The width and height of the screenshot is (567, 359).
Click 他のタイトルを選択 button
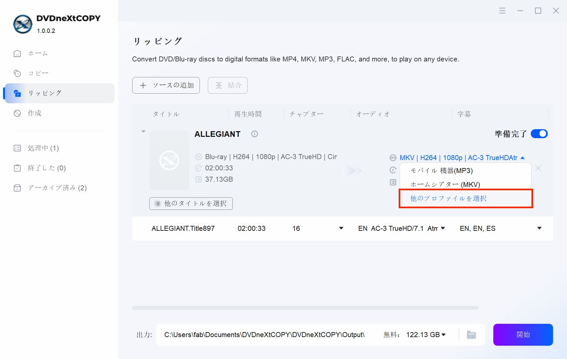tap(191, 204)
